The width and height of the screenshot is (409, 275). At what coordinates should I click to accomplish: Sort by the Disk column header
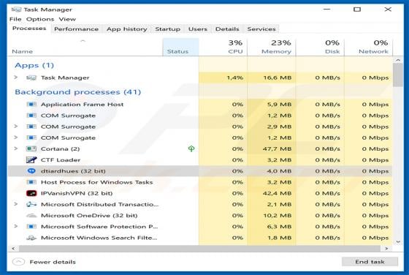pyautogui.click(x=320, y=47)
